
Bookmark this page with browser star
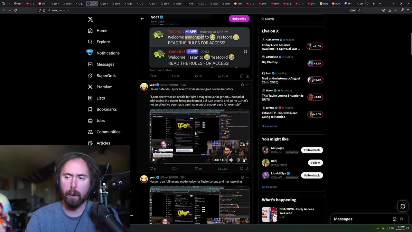coord(359,10)
